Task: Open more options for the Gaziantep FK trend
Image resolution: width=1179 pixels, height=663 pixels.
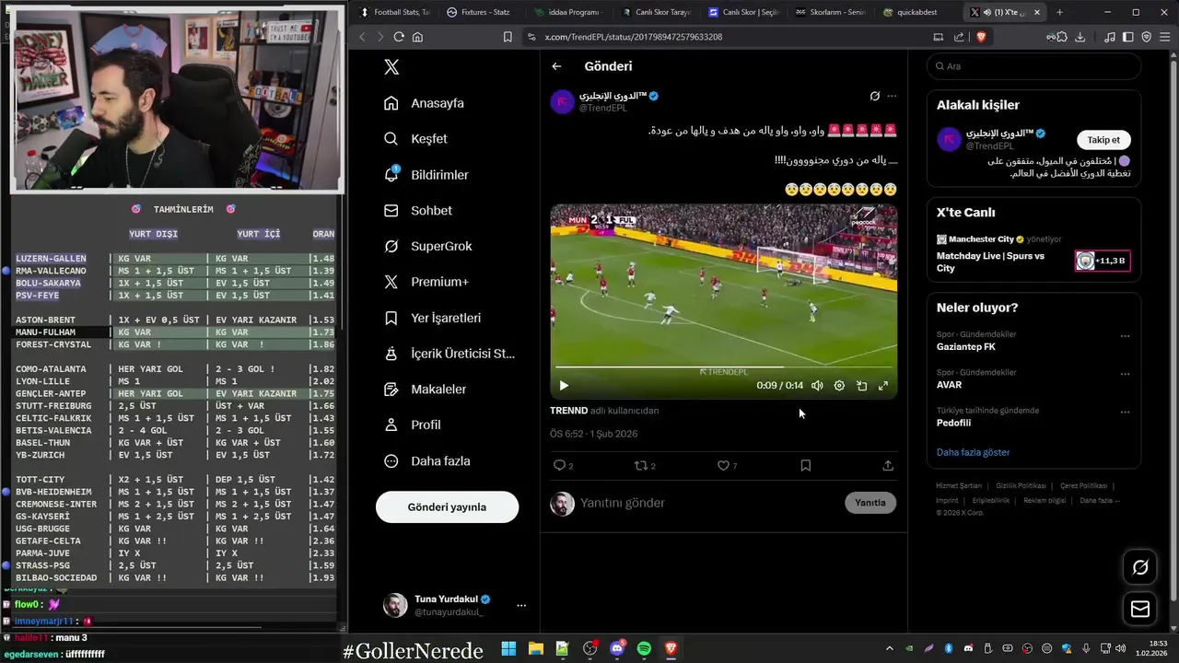Action: [x=1125, y=336]
